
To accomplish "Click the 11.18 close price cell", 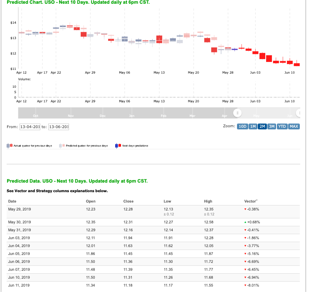I will coord(128,285).
